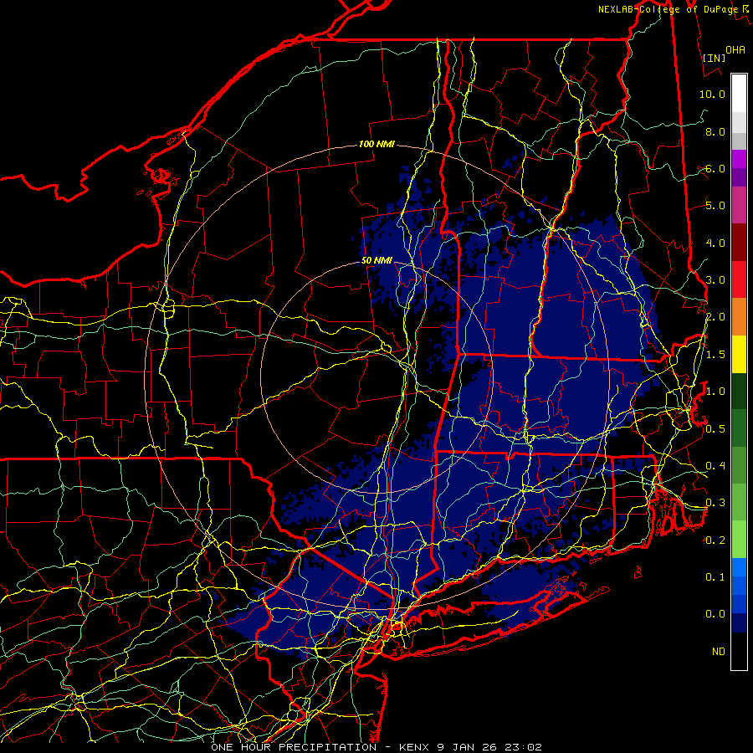Click the 0.3 legend value
This screenshot has width=753, height=753.
pos(715,503)
